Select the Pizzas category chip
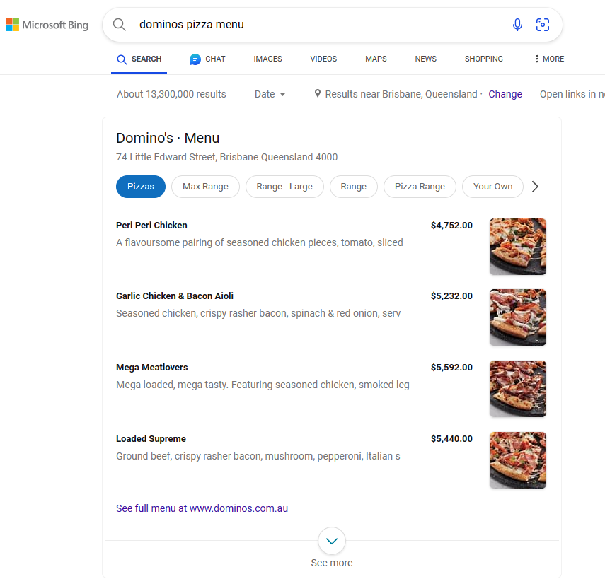This screenshot has width=605, height=579. [141, 187]
